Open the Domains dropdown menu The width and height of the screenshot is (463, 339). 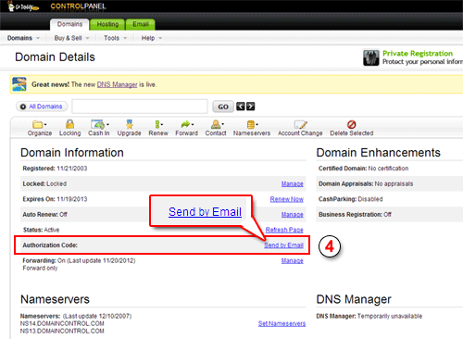pos(23,38)
